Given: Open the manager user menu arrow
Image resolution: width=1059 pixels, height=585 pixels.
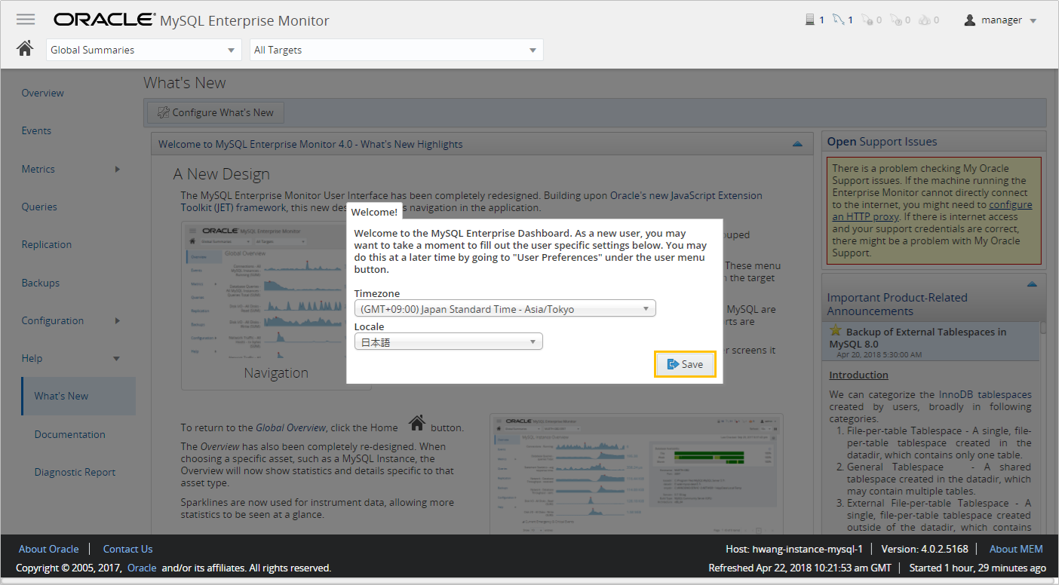Looking at the screenshot, I should tap(1033, 21).
